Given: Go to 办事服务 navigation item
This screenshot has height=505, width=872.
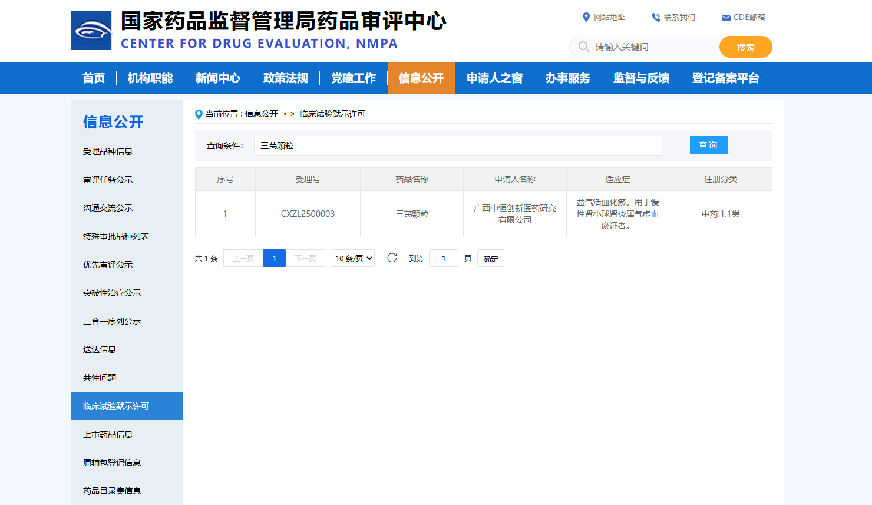Looking at the screenshot, I should coord(568,78).
